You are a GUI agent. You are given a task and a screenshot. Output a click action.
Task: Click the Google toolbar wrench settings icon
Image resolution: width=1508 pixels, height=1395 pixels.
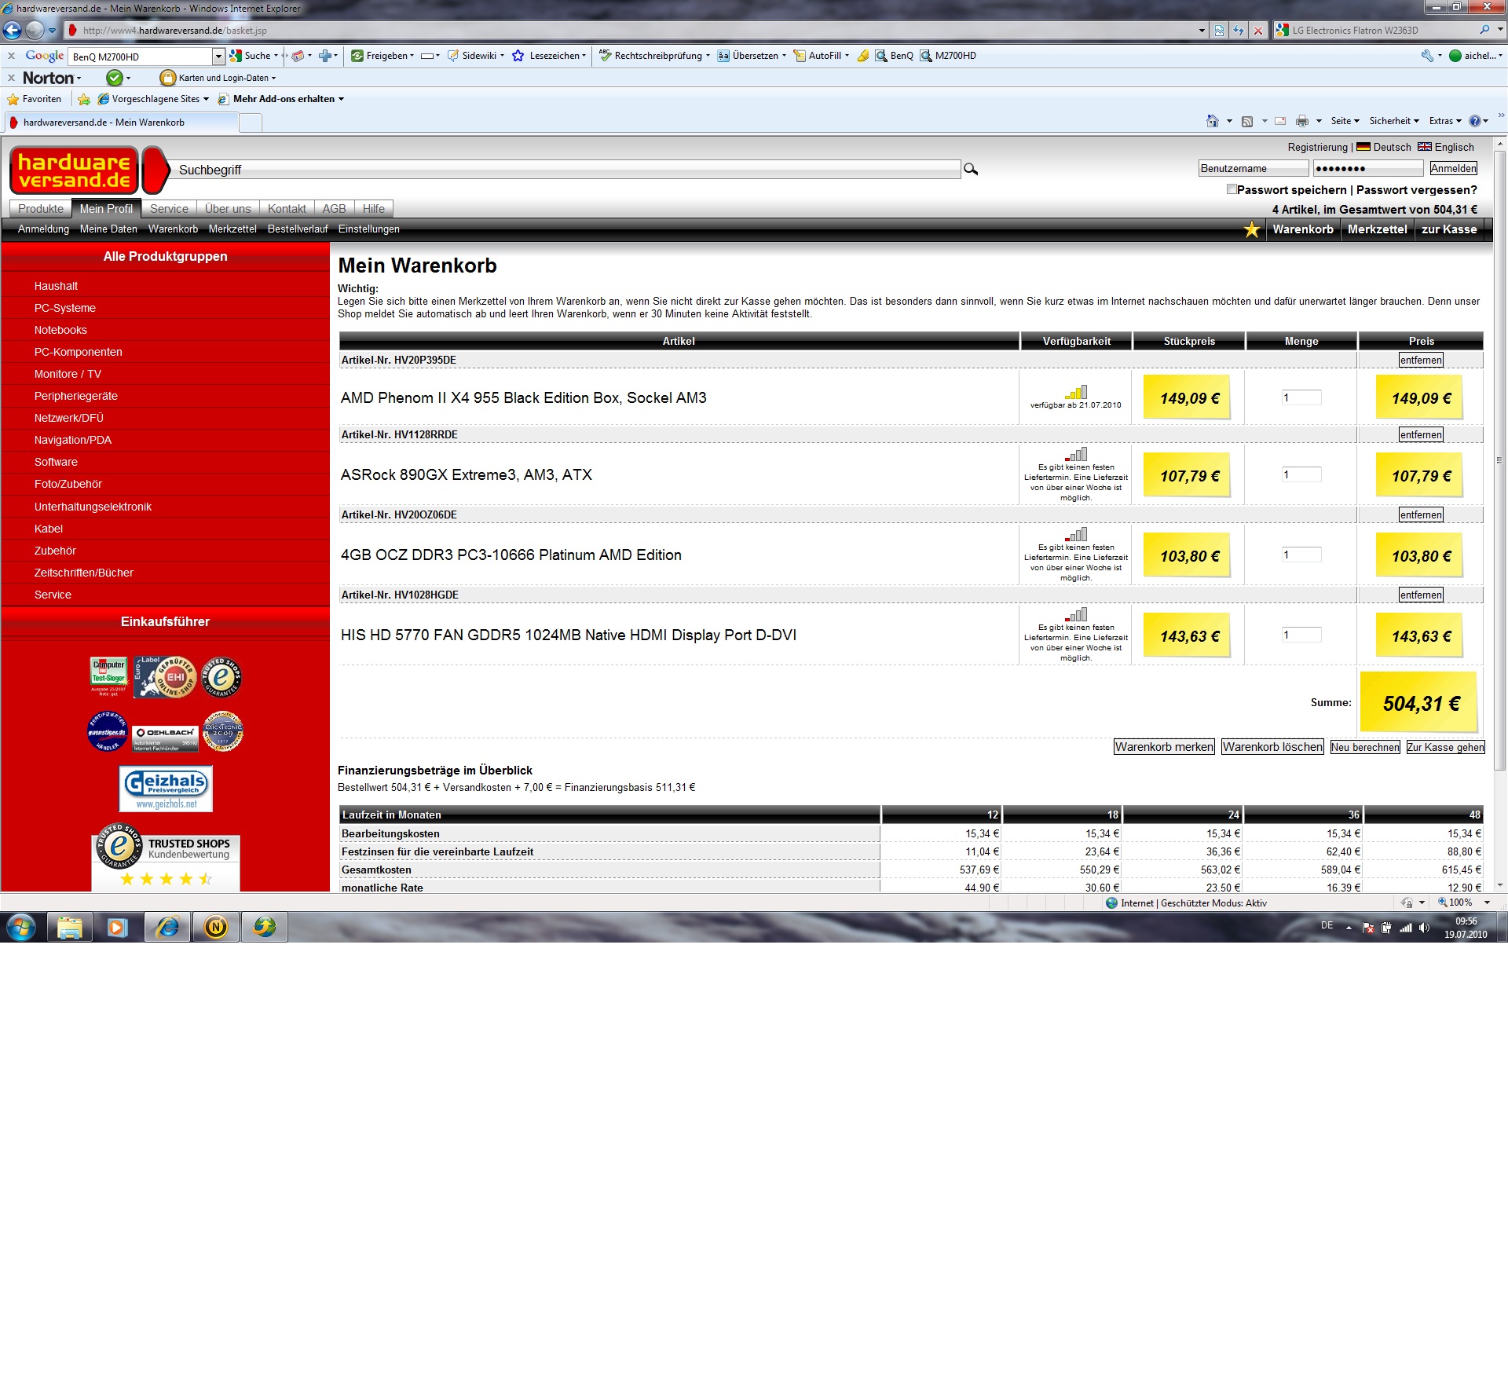(1427, 56)
